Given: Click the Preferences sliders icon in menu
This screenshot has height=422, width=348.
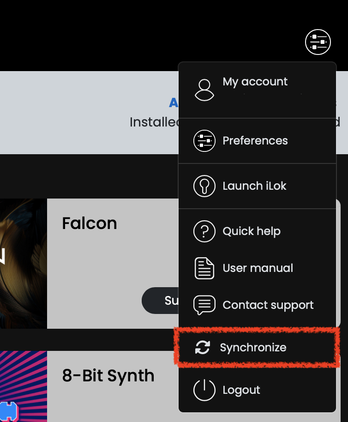Looking at the screenshot, I should (204, 141).
